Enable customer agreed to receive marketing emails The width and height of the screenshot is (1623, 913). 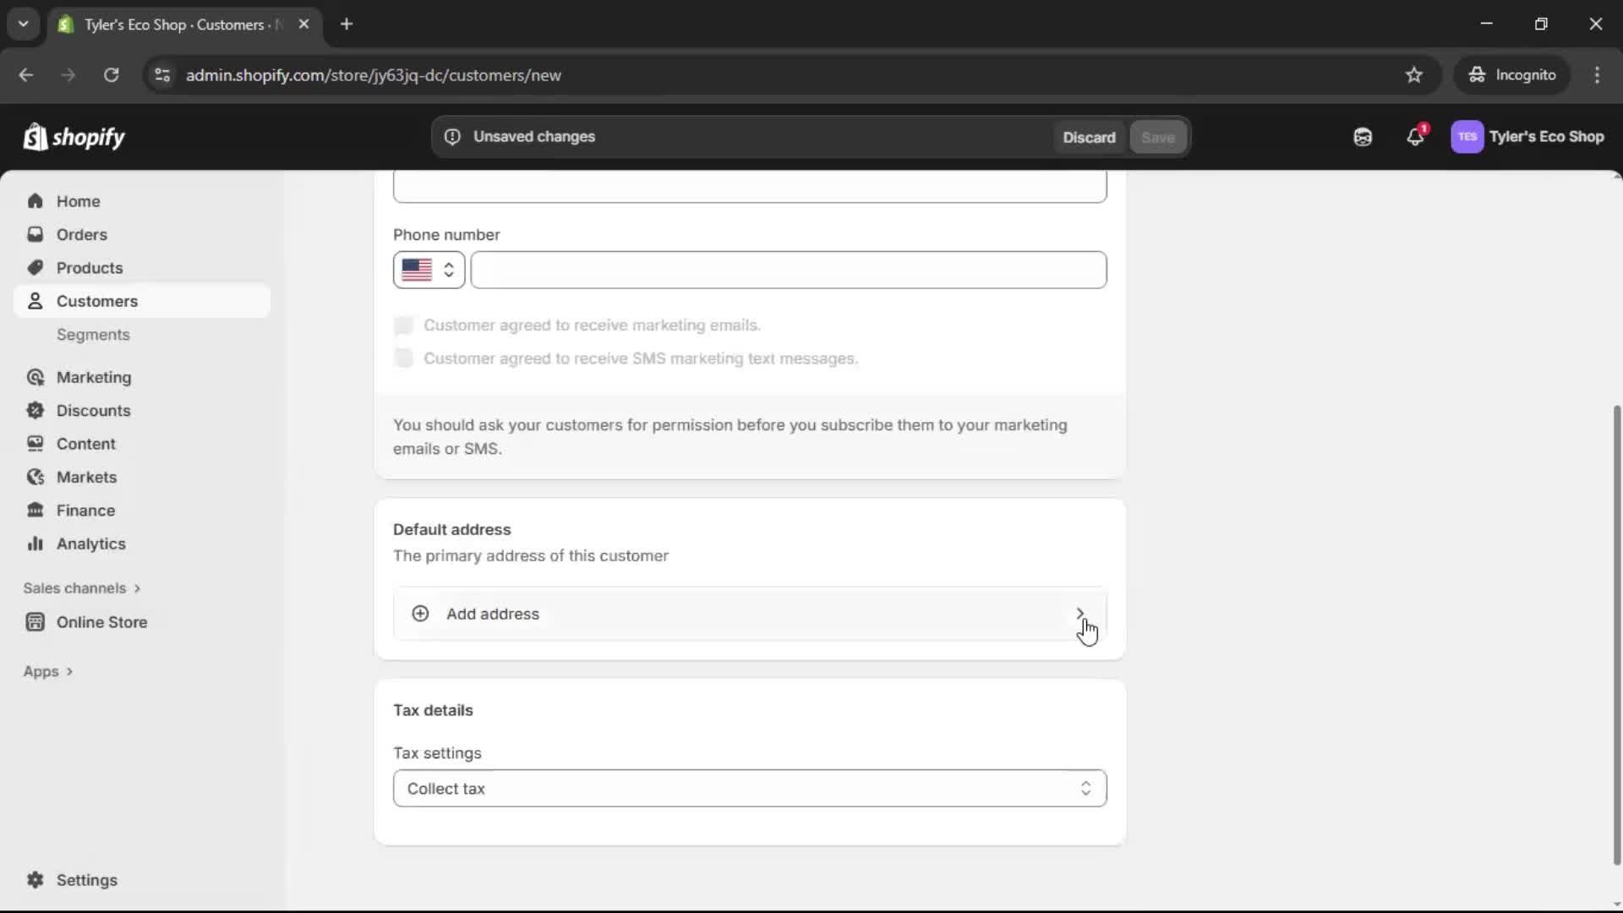(x=404, y=325)
